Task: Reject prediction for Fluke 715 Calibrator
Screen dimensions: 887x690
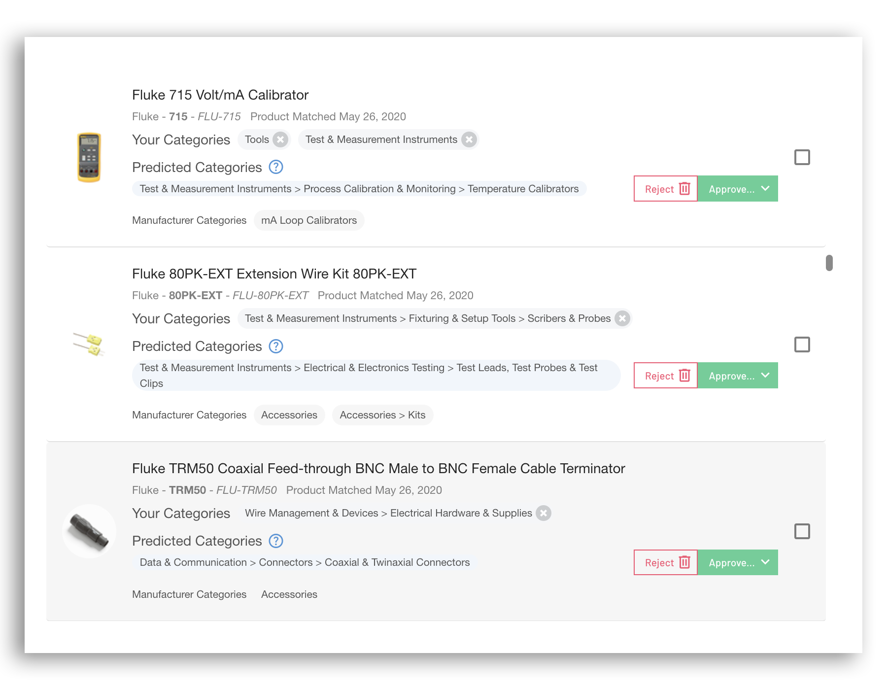Action: pyautogui.click(x=666, y=189)
